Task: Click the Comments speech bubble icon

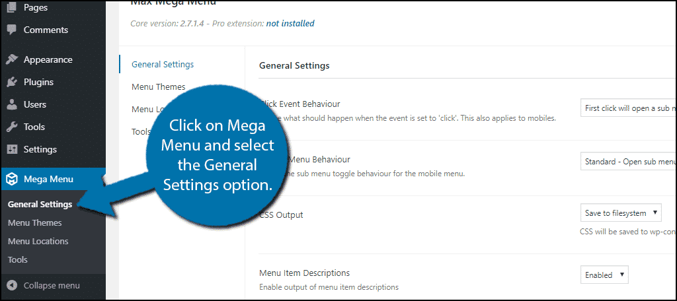Action: click(12, 30)
